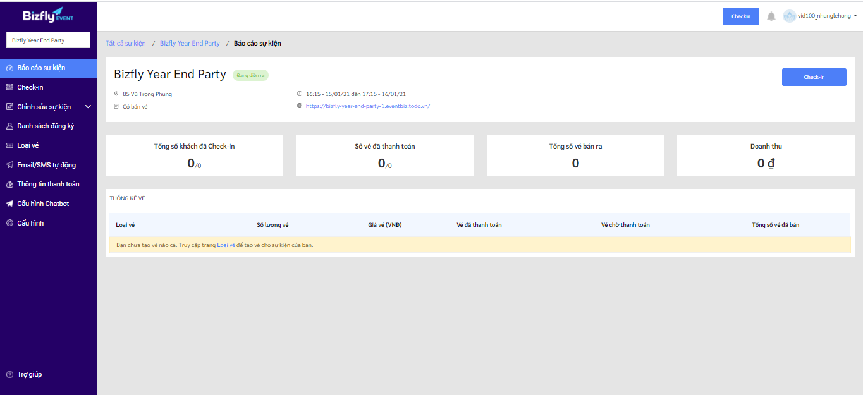Open notifications bell icon
Screen dimensions: 863x395
tap(771, 16)
